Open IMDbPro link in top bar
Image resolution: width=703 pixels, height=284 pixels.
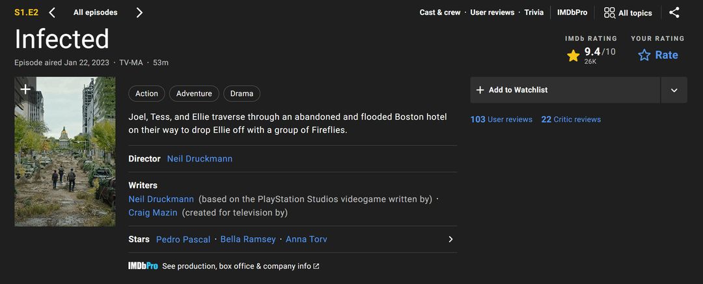coord(572,12)
